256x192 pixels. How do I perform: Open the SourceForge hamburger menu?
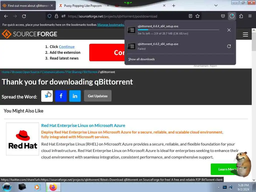click(x=245, y=34)
